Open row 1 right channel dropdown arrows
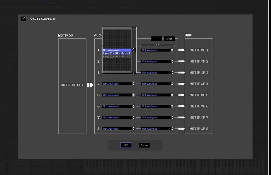The image size is (271, 175). pos(172,50)
